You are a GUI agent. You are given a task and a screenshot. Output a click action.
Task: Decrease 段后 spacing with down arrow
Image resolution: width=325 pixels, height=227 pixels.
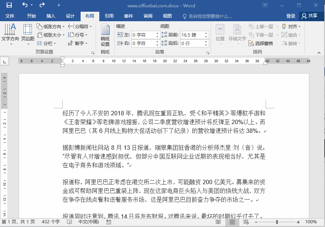tap(206, 45)
